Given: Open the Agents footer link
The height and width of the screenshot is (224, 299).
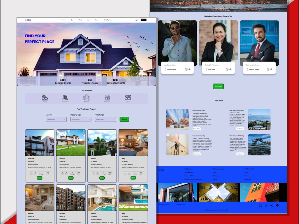Looking at the screenshot, I should (215, 179).
